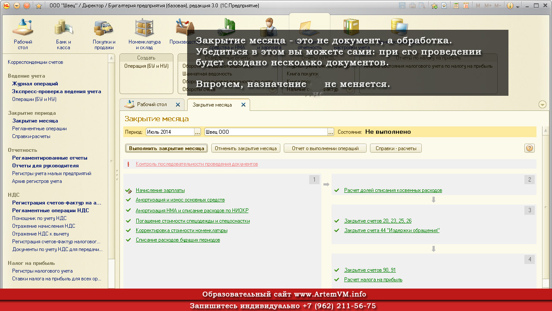
Task: Close the Рабочий стол tab
Action: 178,105
